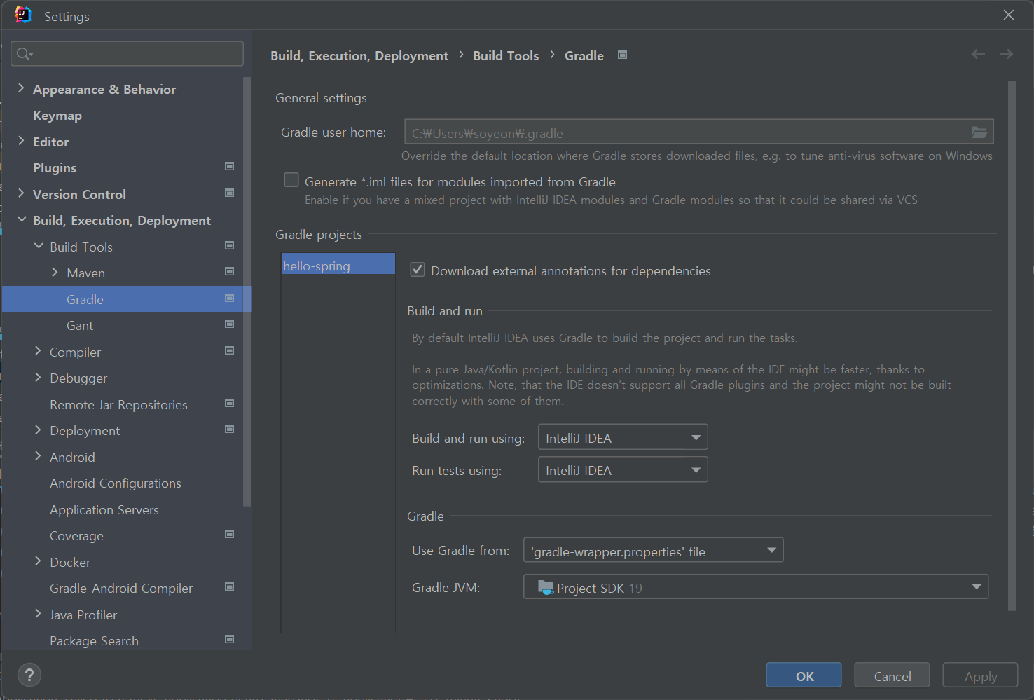The width and height of the screenshot is (1034, 700).
Task: Click the search magnifier icon
Action: [x=24, y=54]
